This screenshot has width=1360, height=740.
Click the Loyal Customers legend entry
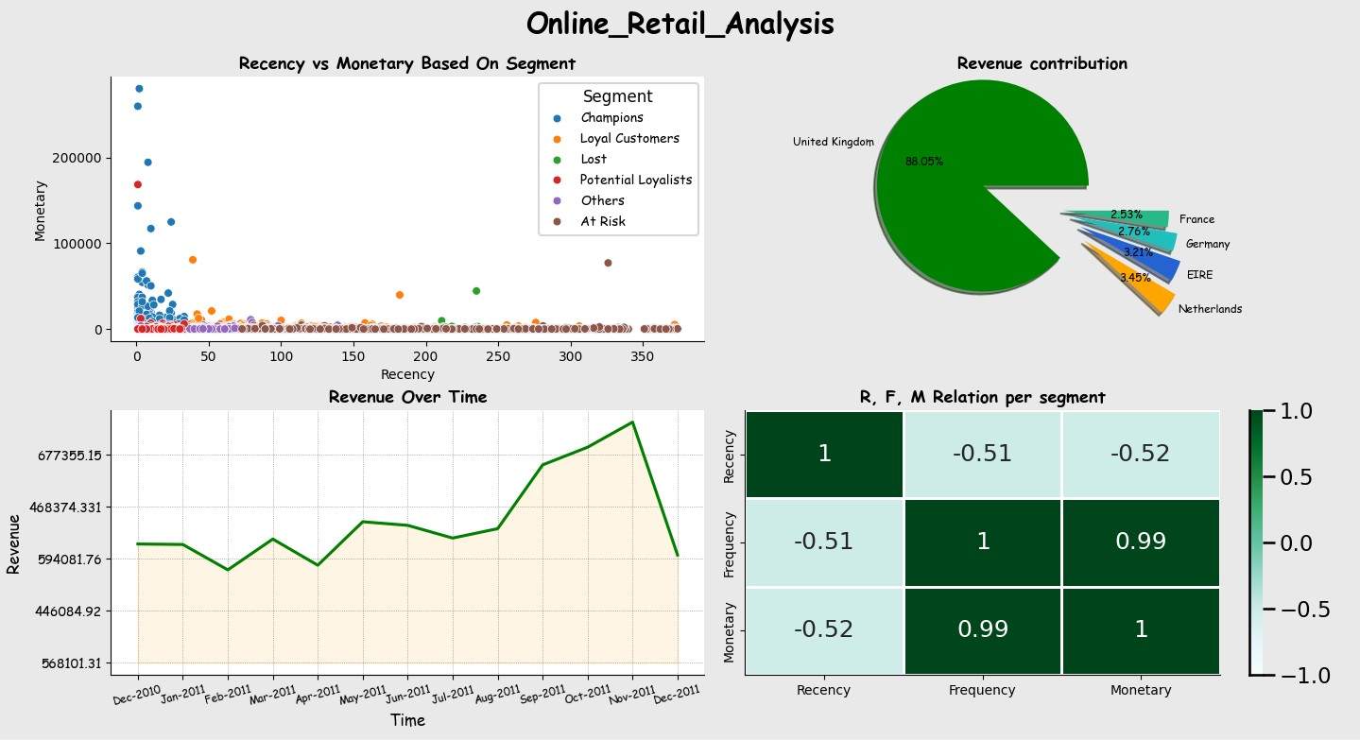coord(628,139)
